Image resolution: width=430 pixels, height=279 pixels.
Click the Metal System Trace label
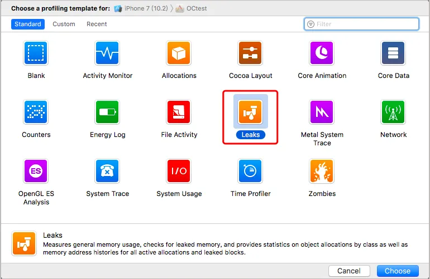(322, 139)
